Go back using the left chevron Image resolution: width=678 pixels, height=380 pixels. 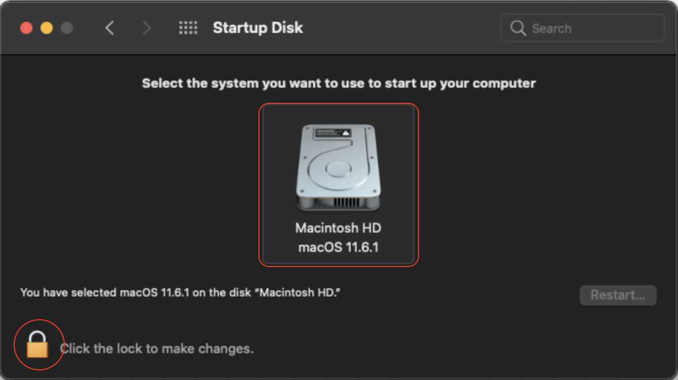[109, 28]
